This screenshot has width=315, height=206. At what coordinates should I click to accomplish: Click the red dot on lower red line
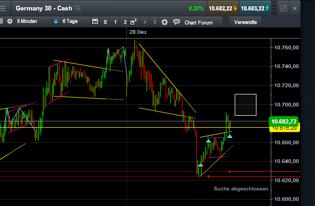[x=208, y=176]
